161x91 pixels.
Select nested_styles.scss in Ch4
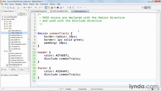tap(17, 37)
